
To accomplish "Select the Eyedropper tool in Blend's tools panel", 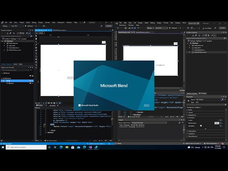I will (36, 45).
